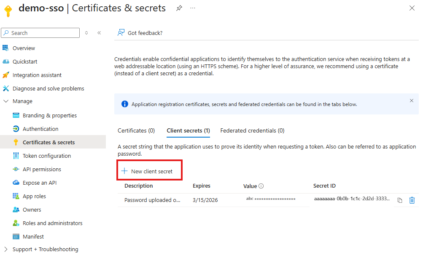Expand Support + Troubleshooting
The image size is (423, 260).
point(5,249)
